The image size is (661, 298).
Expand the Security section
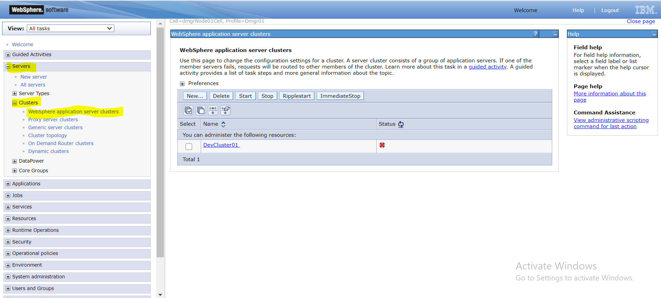click(8, 242)
